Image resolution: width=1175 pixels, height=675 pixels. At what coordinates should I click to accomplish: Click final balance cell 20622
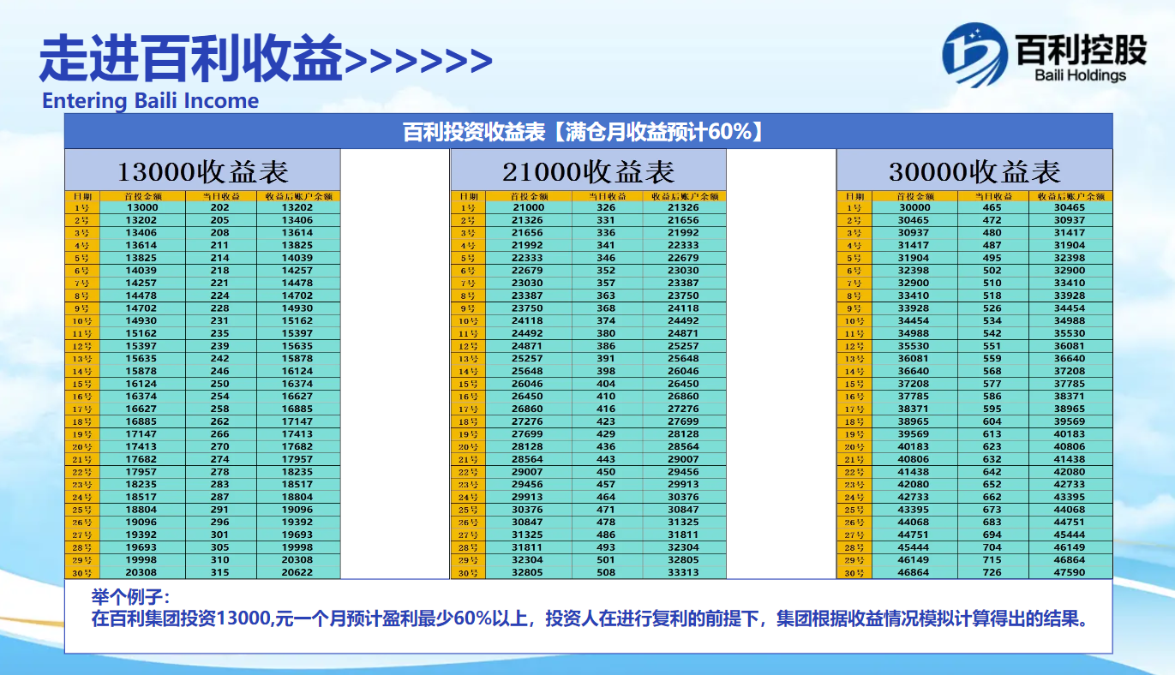point(297,572)
